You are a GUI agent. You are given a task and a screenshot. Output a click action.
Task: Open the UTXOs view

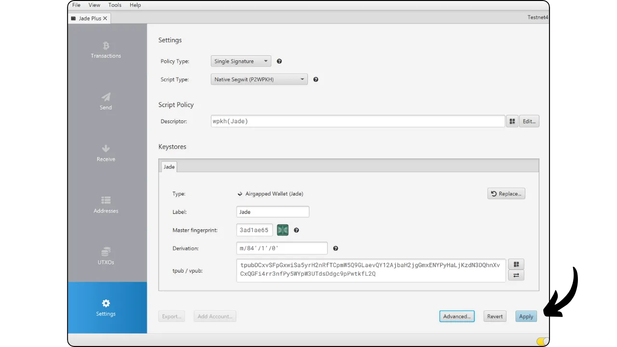click(x=106, y=256)
